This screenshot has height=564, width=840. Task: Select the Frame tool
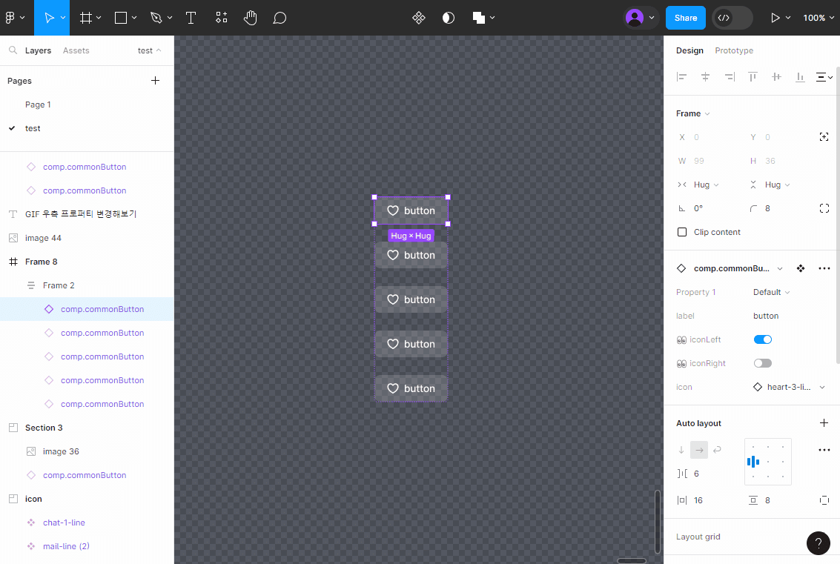pos(85,18)
